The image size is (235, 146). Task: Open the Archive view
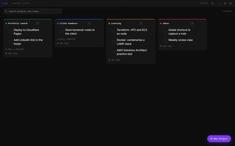point(204,3)
